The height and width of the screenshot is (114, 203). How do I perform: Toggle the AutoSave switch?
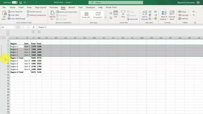15,3
